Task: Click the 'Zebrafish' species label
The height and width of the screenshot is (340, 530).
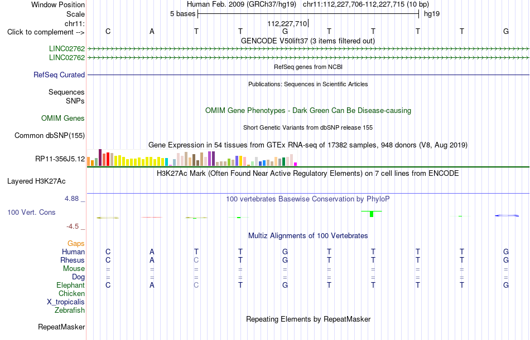Action: tap(70, 311)
